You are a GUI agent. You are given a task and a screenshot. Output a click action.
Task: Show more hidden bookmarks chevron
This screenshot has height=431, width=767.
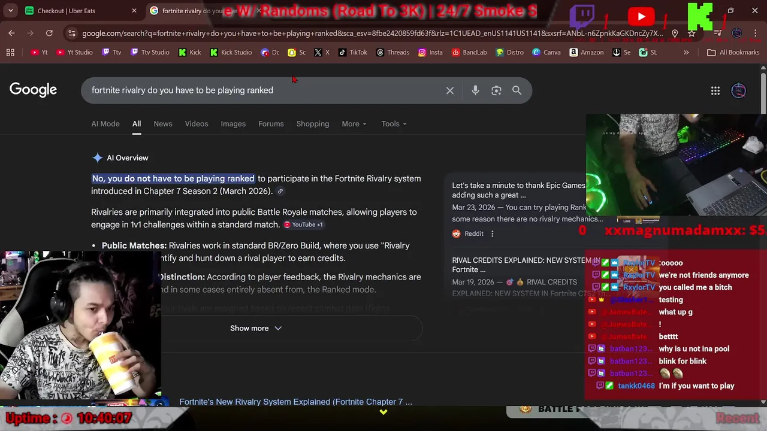686,52
